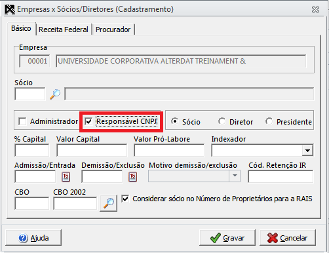The image size is (329, 253).
Task: Click the Cancelar button
Action: 288,238
